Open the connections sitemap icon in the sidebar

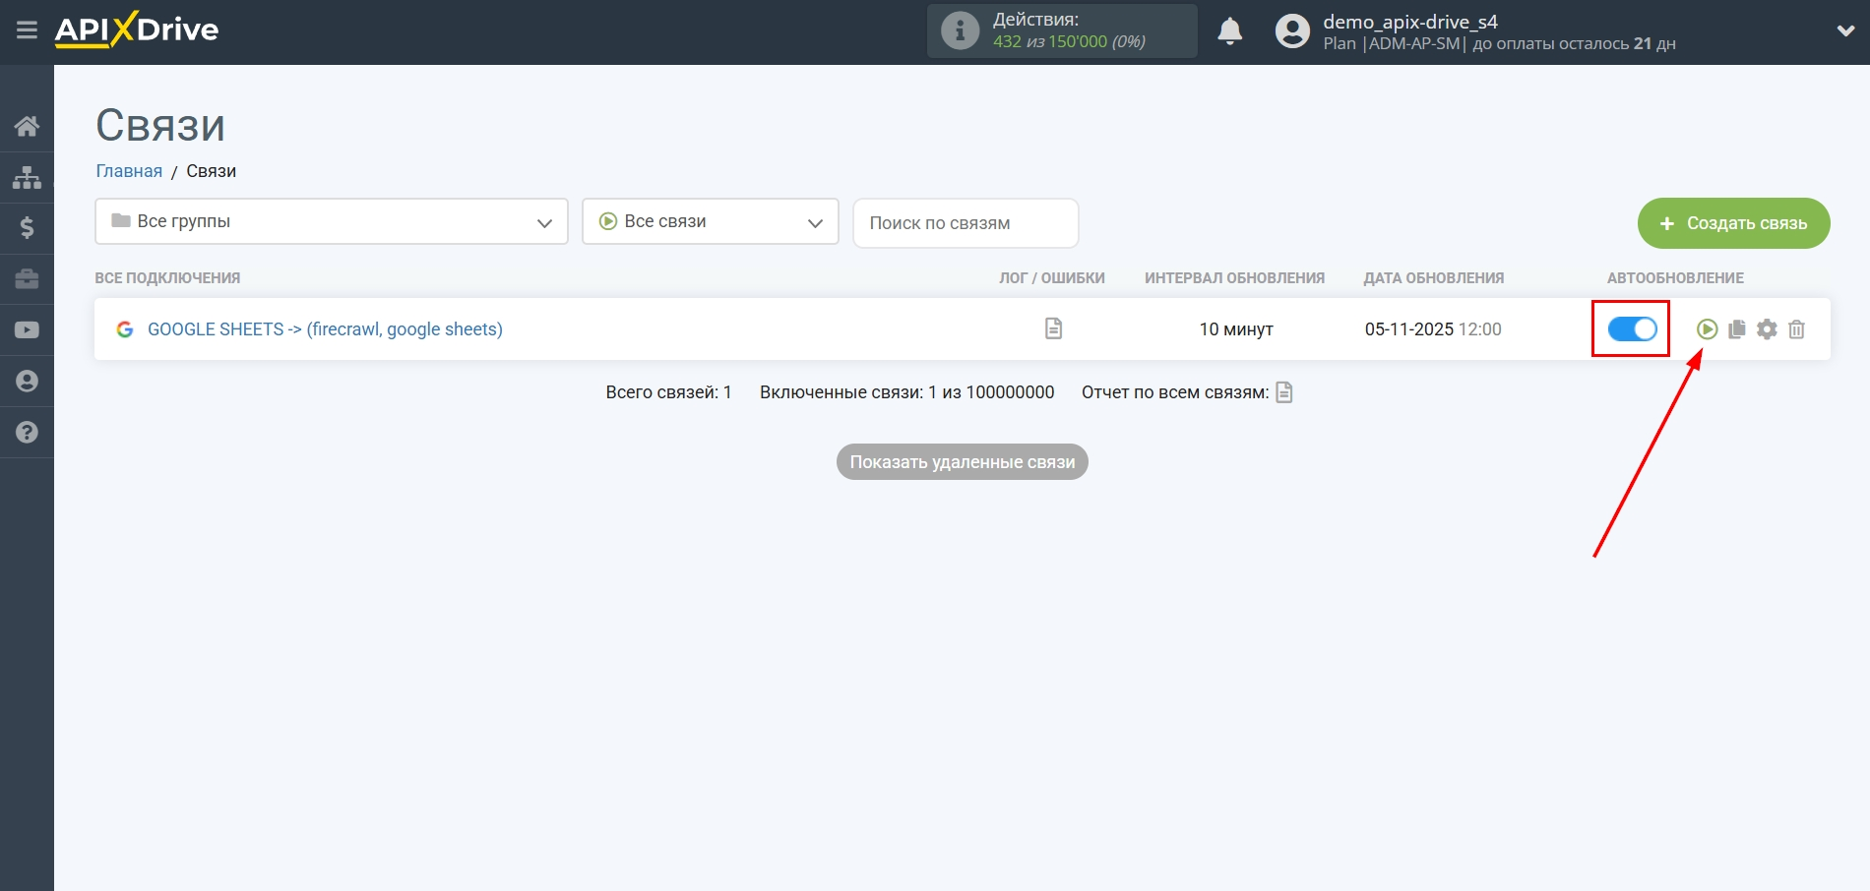point(27,177)
